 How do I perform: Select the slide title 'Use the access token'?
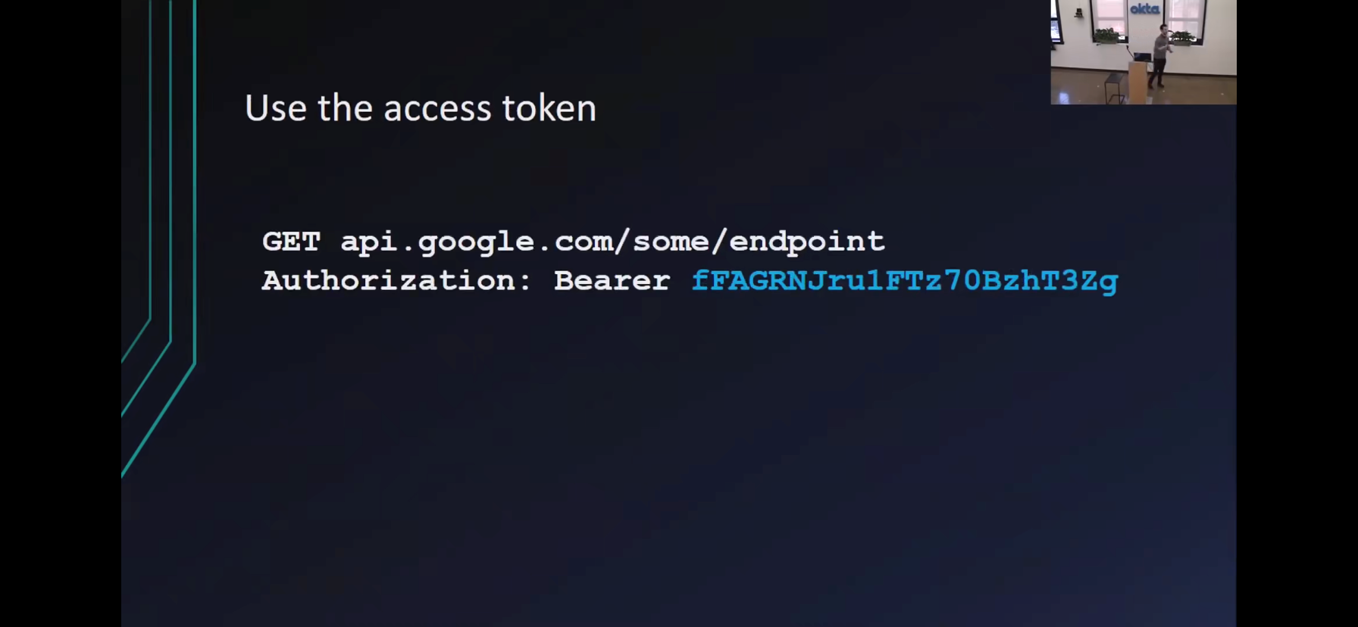click(x=421, y=108)
